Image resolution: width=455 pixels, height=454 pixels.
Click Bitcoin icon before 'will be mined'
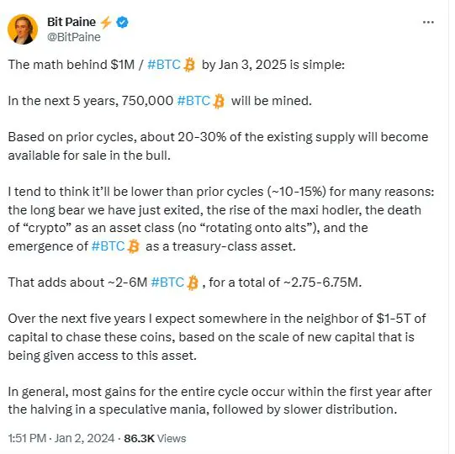(x=219, y=101)
